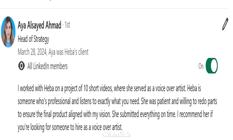
Task: Click the On label beside the switch
Action: point(201,66)
